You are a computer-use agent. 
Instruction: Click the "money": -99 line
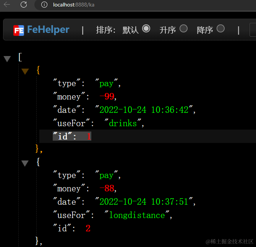pyautogui.click(x=85, y=97)
